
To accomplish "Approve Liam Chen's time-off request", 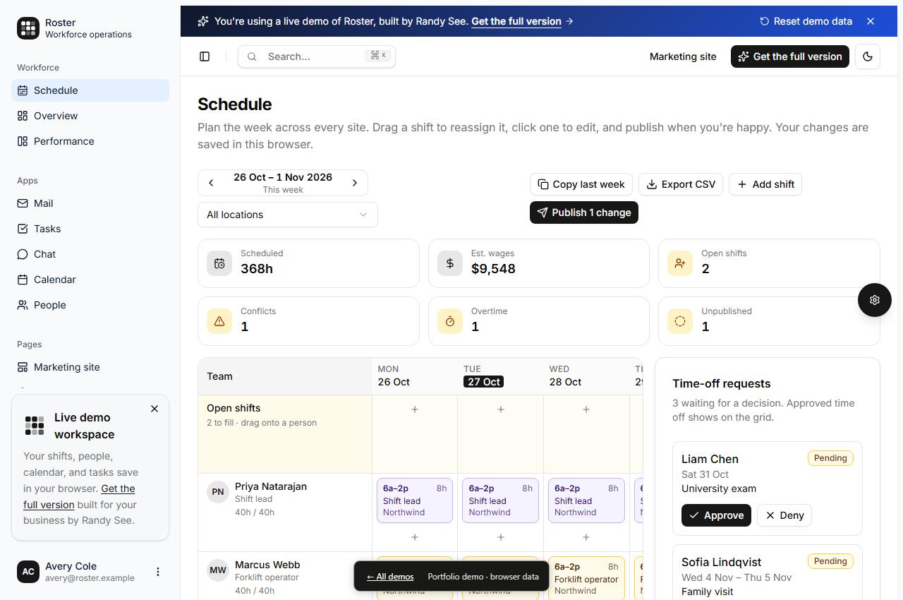I will pyautogui.click(x=716, y=515).
